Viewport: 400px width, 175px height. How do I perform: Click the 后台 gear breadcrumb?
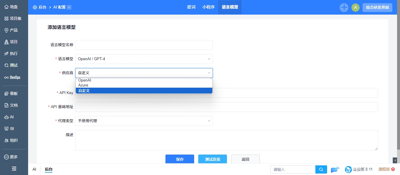tap(40, 7)
